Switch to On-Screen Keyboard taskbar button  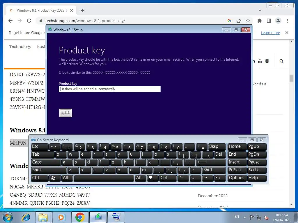pyautogui.click(x=116, y=217)
